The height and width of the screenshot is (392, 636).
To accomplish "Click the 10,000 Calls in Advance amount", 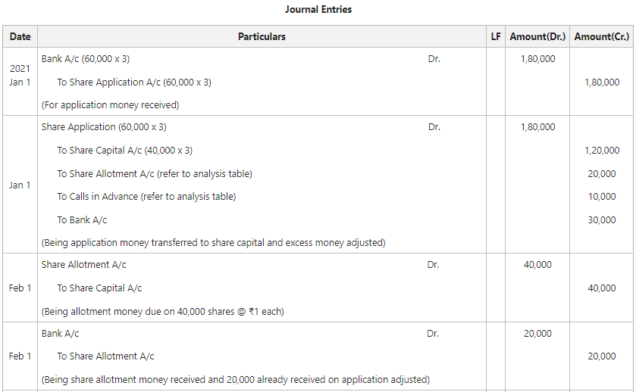I will [602, 197].
